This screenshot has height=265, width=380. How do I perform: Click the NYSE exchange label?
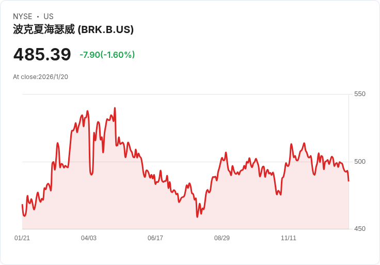[22, 17]
